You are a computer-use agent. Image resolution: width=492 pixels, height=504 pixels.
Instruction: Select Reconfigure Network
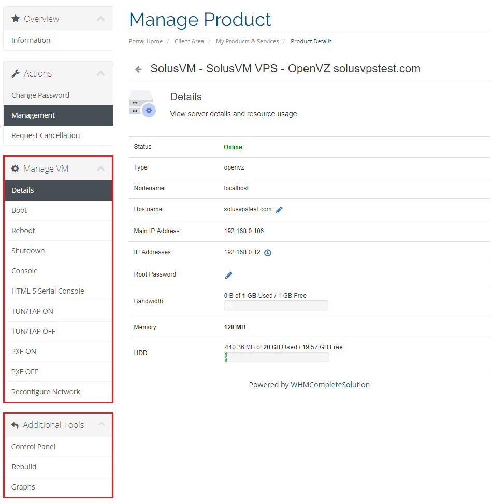point(59,392)
